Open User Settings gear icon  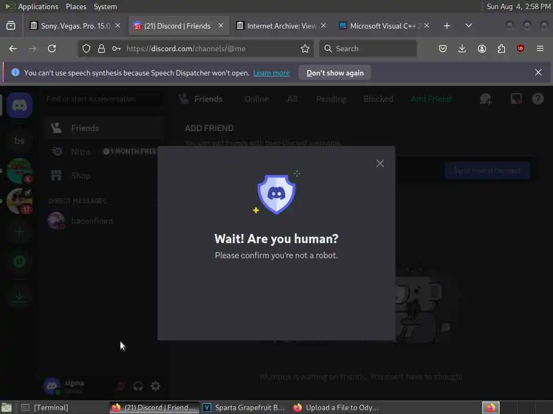[156, 386]
